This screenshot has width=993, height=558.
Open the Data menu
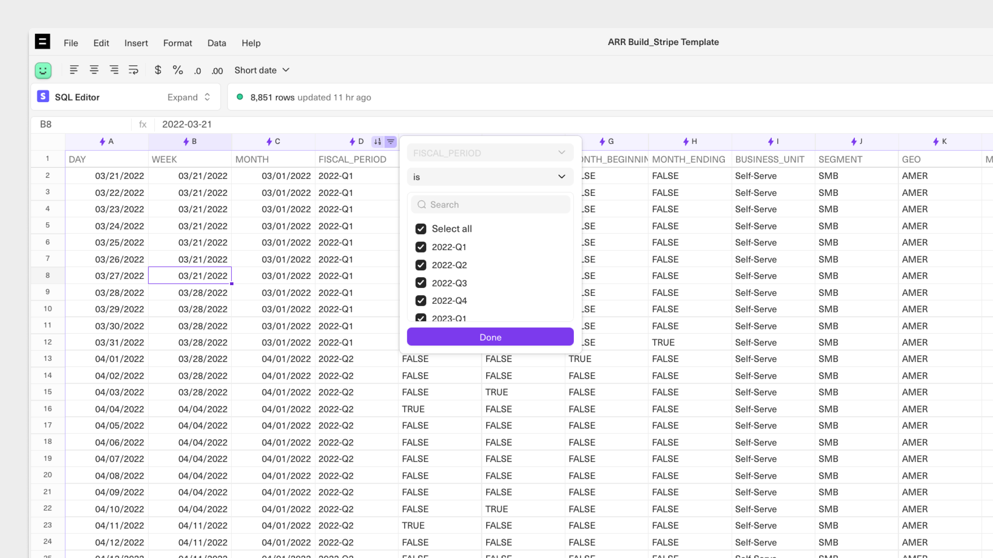point(216,43)
